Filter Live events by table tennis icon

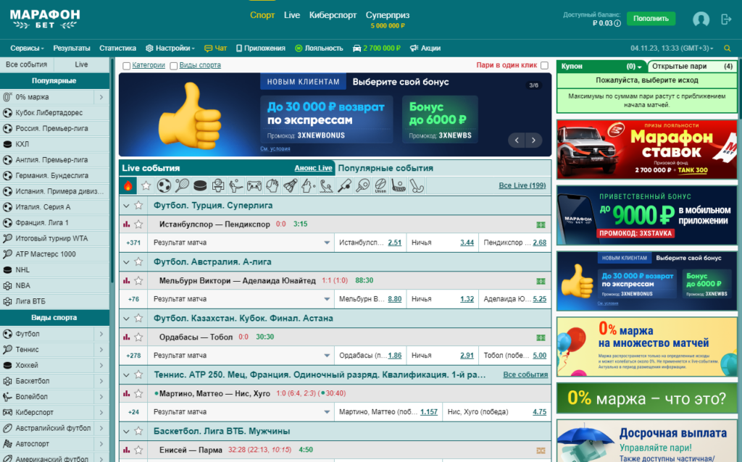pyautogui.click(x=362, y=186)
